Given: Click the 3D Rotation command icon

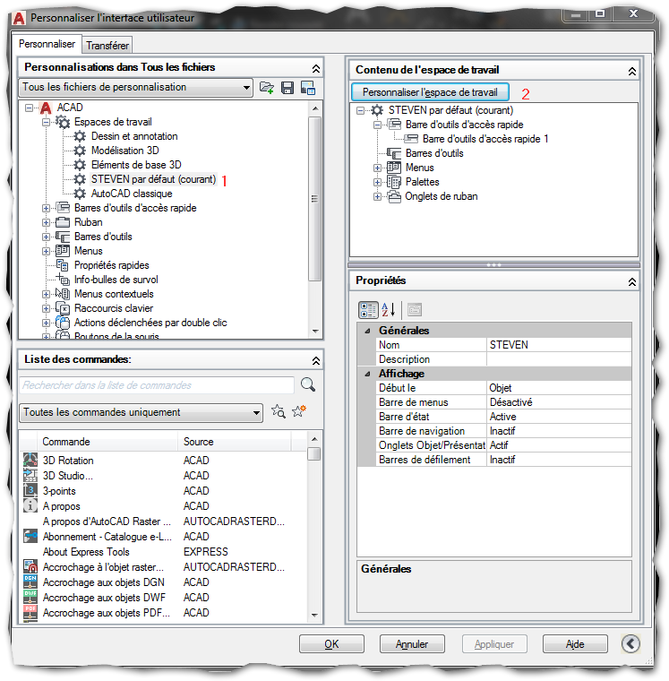Looking at the screenshot, I should click(30, 460).
